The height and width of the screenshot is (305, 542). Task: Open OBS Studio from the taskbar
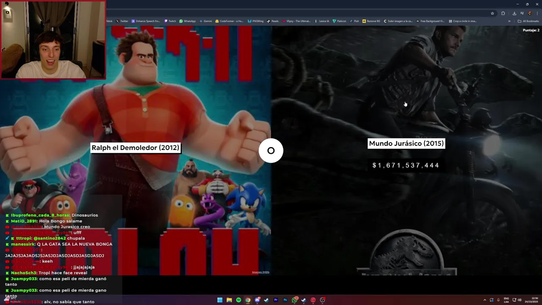pos(322,300)
